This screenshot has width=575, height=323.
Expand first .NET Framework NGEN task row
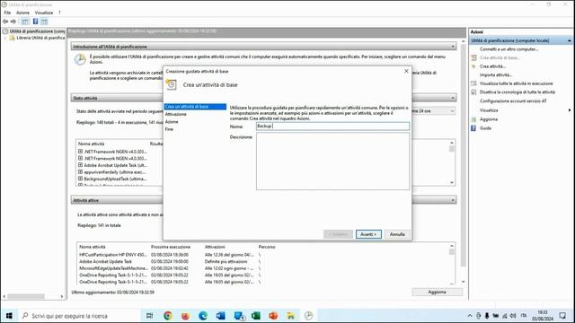[x=80, y=152]
